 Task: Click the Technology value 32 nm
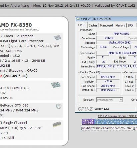point(103,47)
